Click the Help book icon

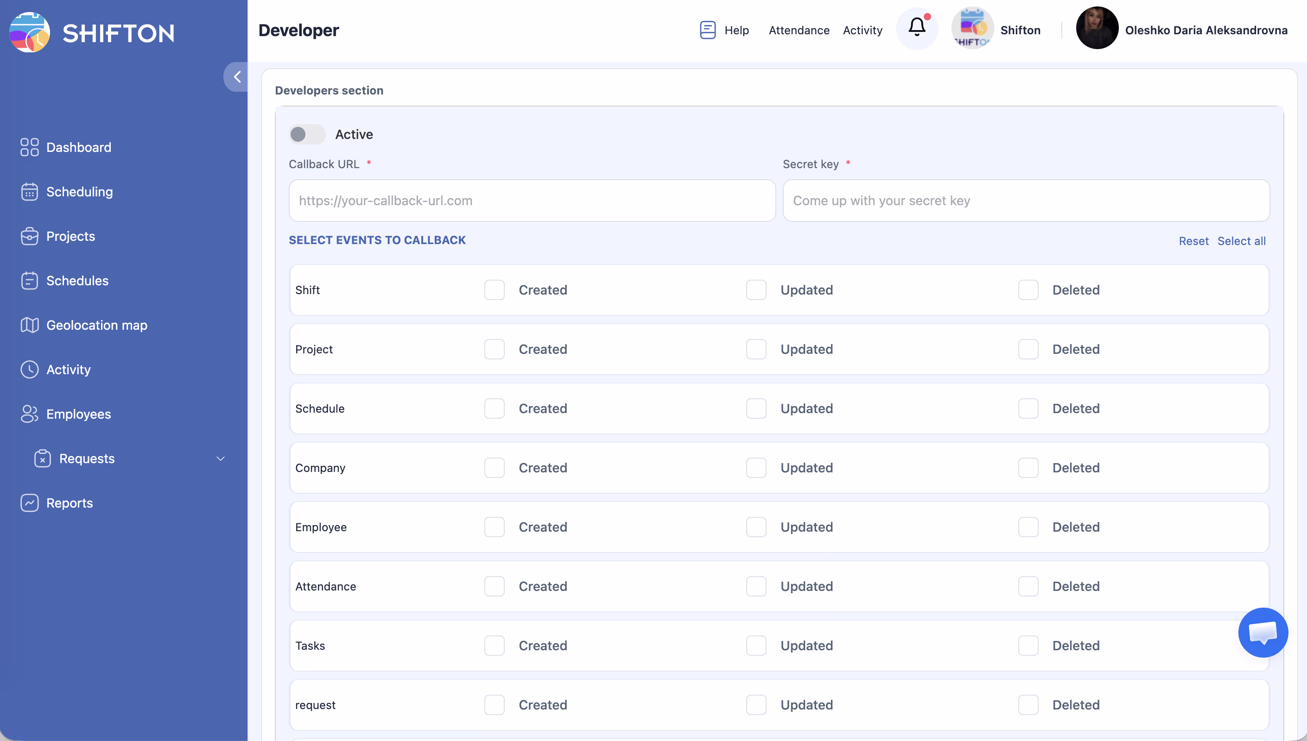coord(707,30)
